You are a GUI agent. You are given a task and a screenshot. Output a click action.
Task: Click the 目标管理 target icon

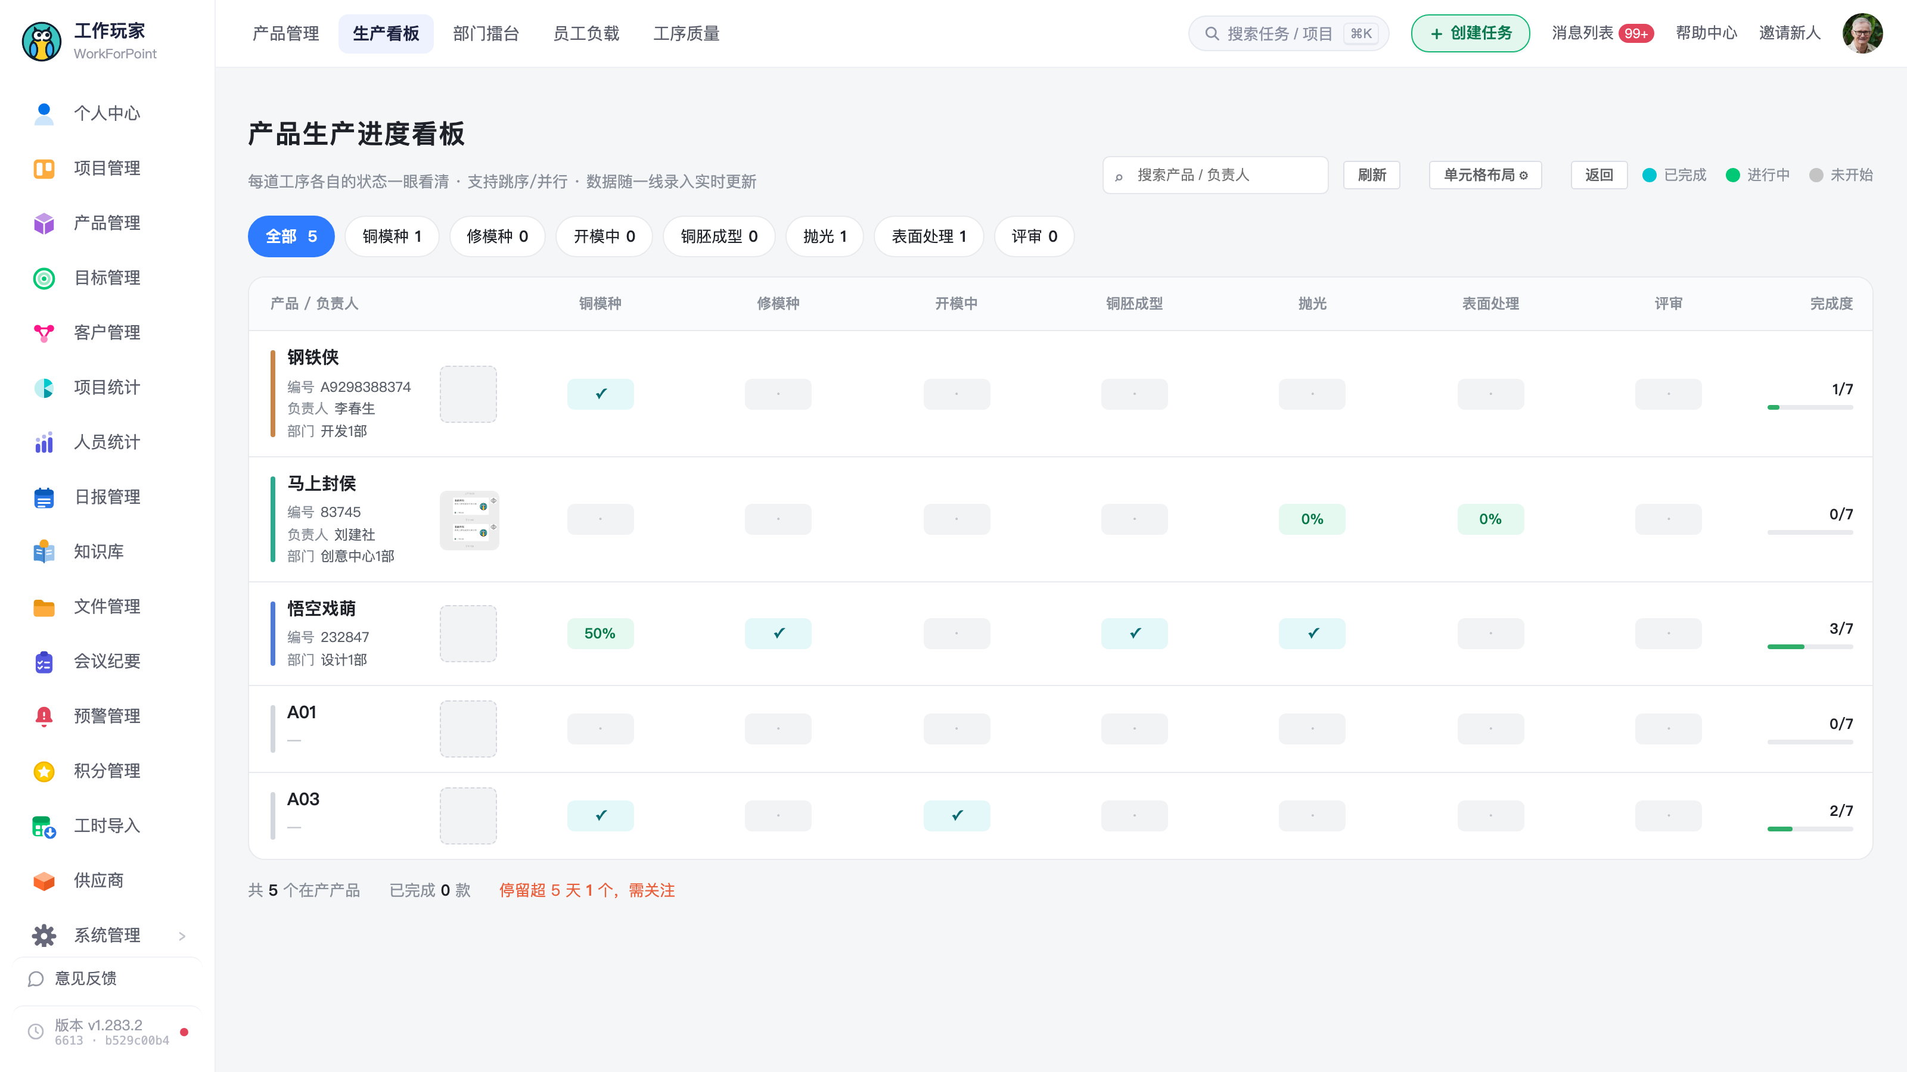pyautogui.click(x=44, y=278)
